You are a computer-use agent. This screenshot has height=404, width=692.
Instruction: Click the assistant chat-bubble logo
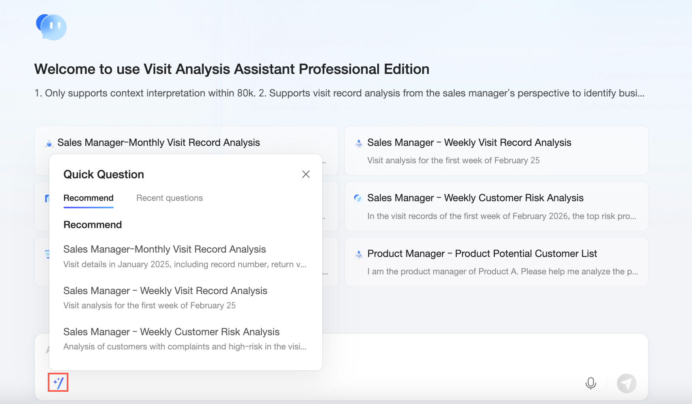tap(51, 27)
